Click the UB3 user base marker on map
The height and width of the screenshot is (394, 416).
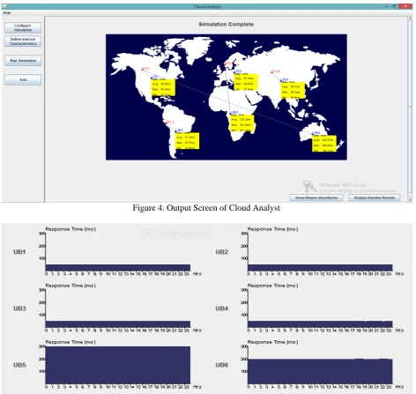click(238, 71)
